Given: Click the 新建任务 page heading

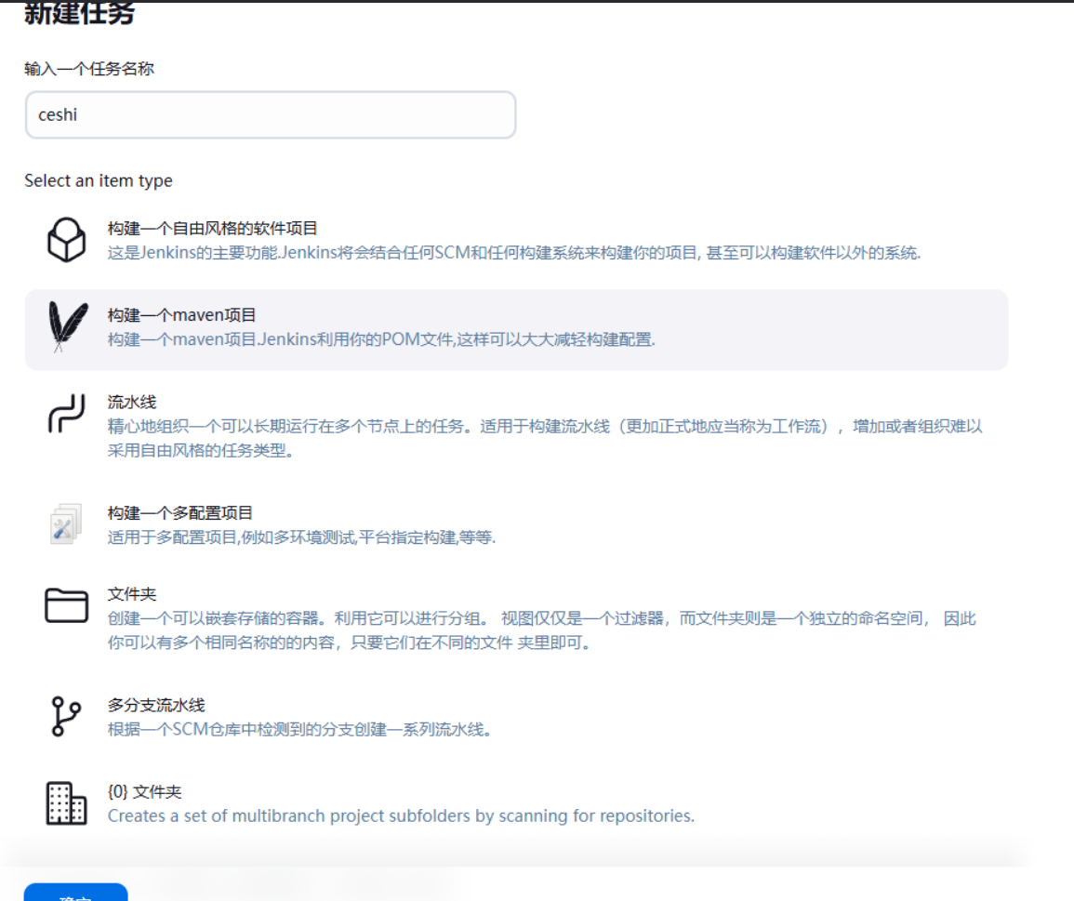Looking at the screenshot, I should (79, 13).
